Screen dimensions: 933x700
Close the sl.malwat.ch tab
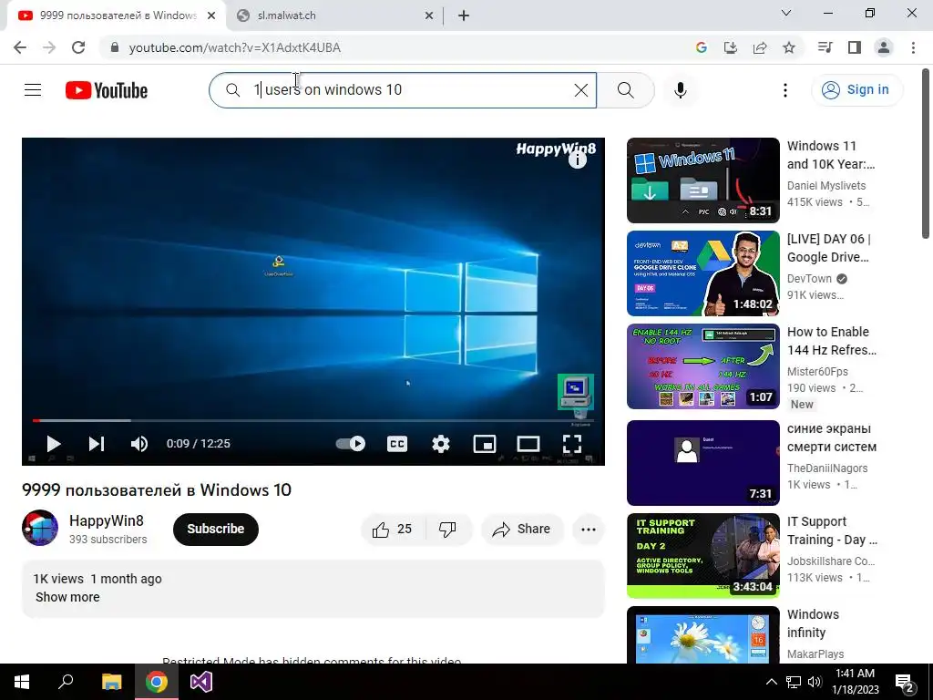429,15
